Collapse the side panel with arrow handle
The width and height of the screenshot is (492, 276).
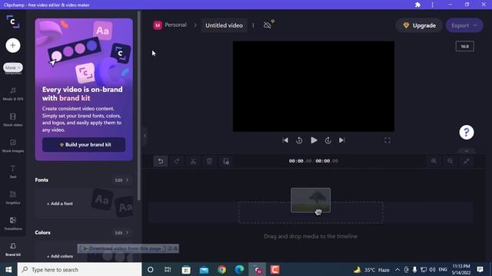point(145,136)
